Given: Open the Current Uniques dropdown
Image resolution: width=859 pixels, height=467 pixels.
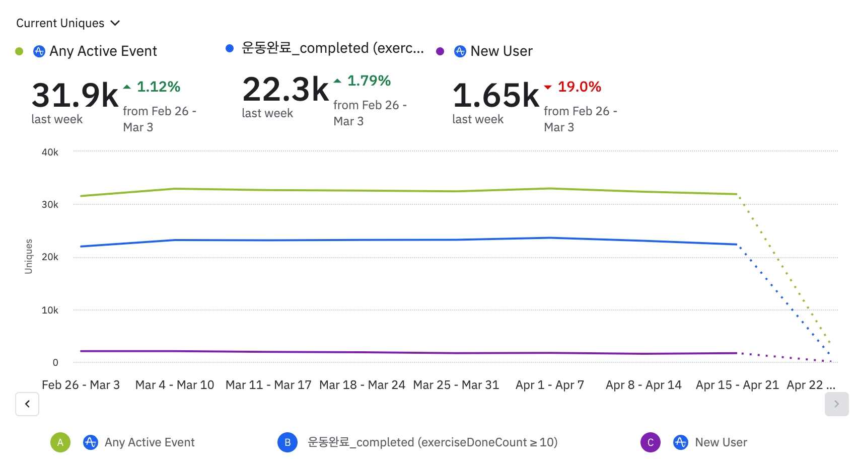Looking at the screenshot, I should (x=68, y=23).
